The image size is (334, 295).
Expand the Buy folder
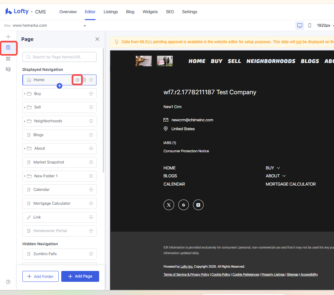(x=25, y=94)
